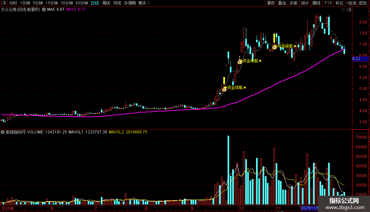The height and width of the screenshot is (212, 370).
Task: Open F10 company information
Action: (328, 3)
